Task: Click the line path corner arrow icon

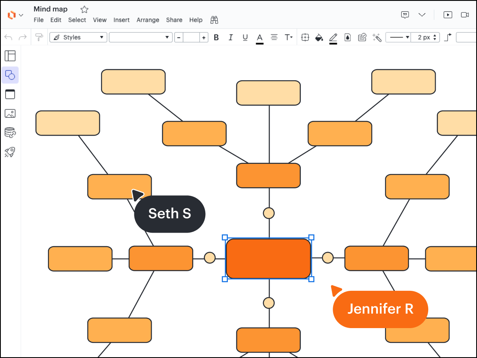Action: (x=448, y=37)
